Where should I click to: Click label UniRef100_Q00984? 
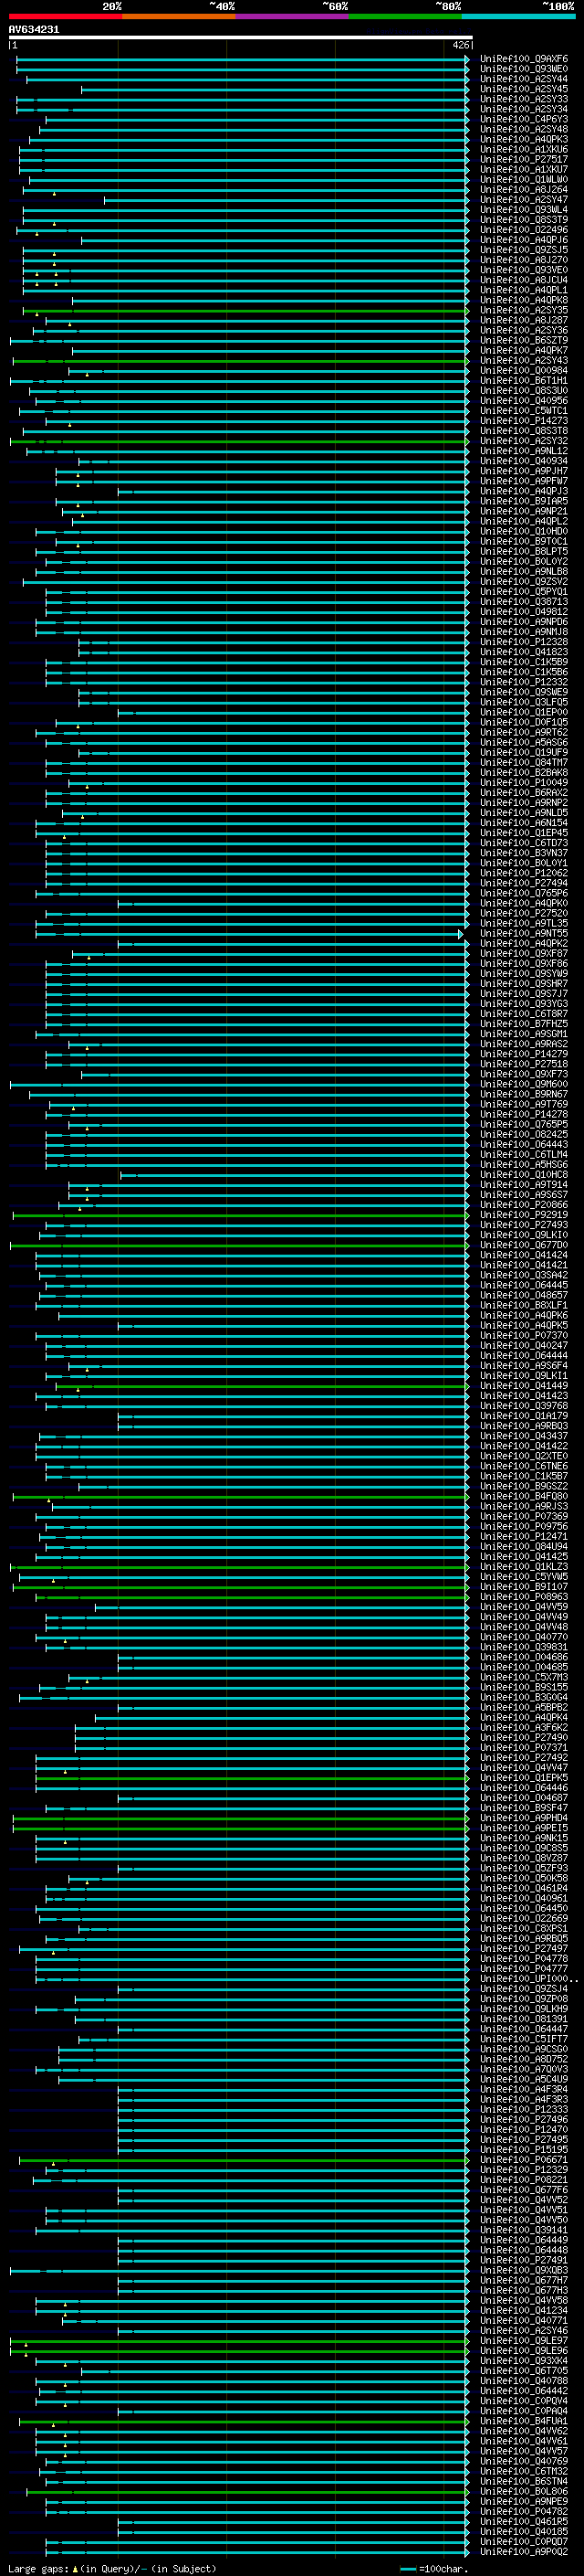click(x=524, y=371)
